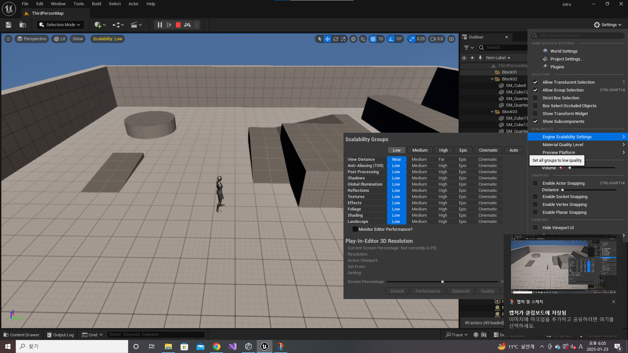Toggle grid snapping icon
This screenshot has height=353, width=628.
(373, 39)
